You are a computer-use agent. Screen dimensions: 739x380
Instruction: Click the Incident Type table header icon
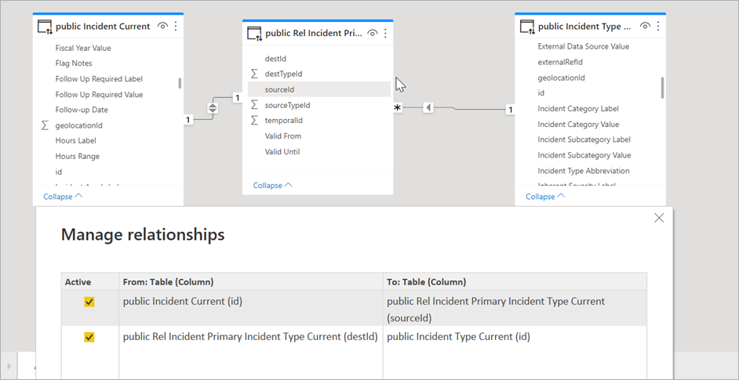pyautogui.click(x=527, y=27)
